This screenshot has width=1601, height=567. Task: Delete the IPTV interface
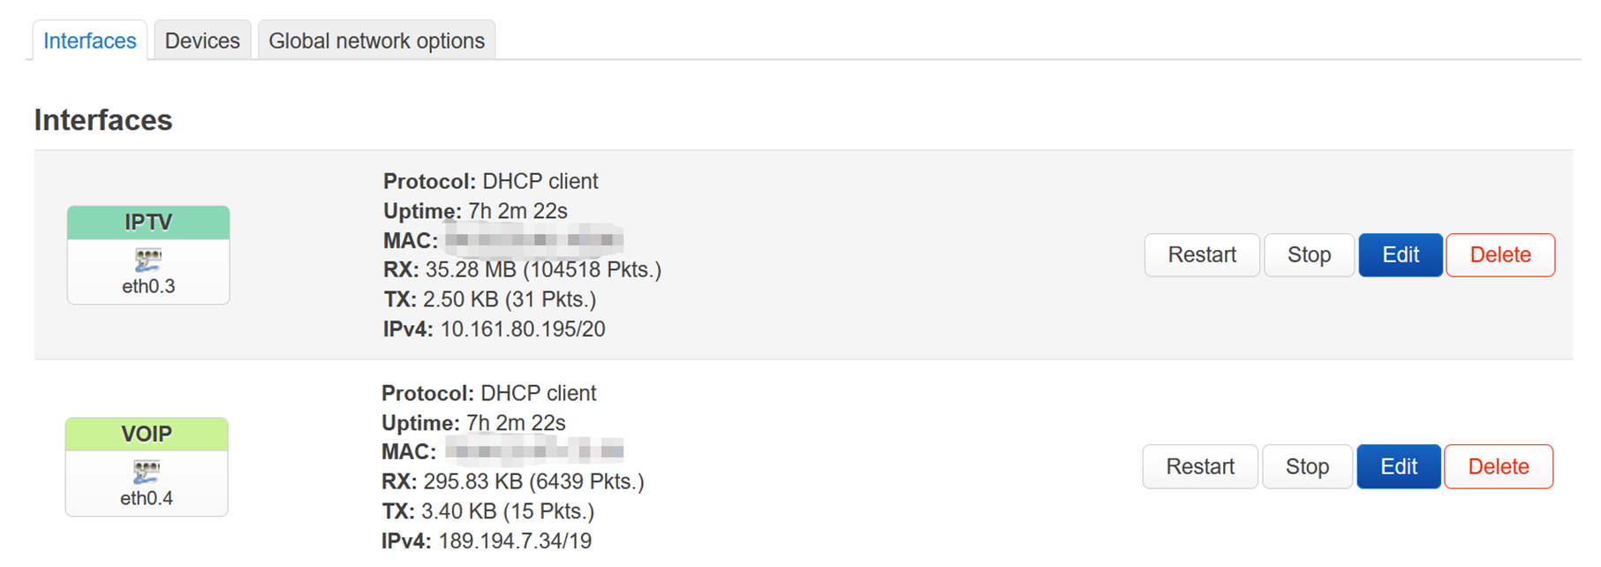click(1500, 255)
